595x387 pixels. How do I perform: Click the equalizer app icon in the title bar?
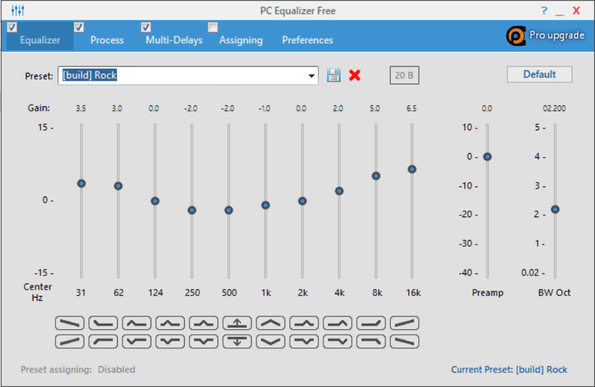(17, 10)
